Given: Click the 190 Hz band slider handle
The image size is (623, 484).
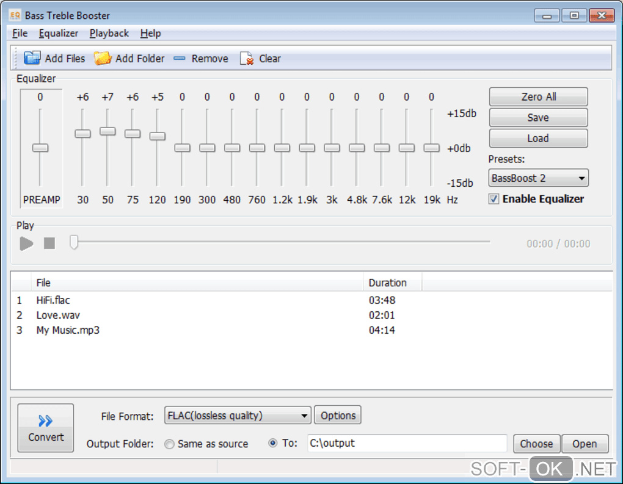Looking at the screenshot, I should click(x=183, y=148).
